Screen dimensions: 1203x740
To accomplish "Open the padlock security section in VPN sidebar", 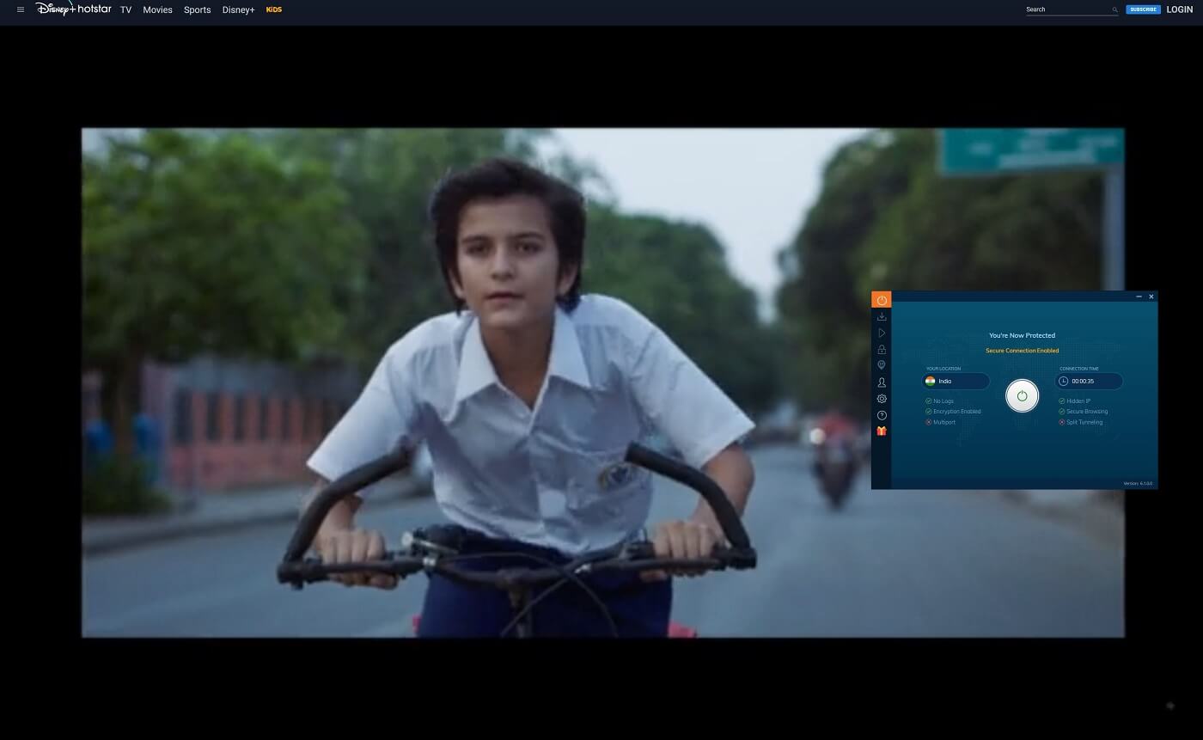I will [882, 349].
